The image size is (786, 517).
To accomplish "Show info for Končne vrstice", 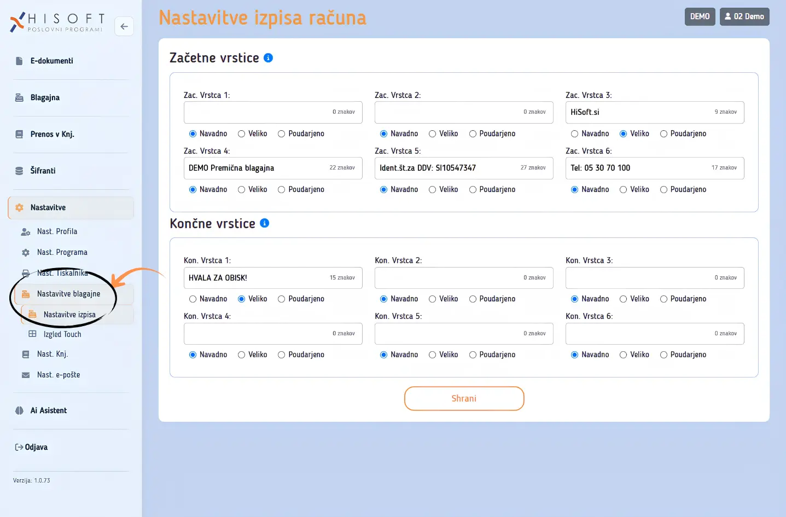I will point(264,223).
